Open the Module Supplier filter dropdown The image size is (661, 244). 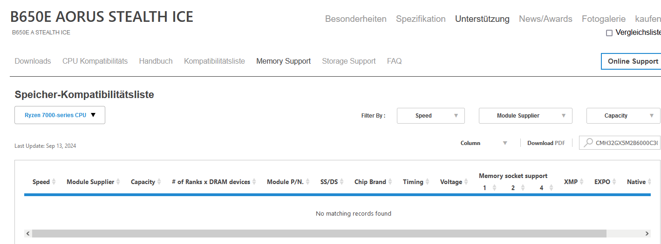(x=525, y=116)
